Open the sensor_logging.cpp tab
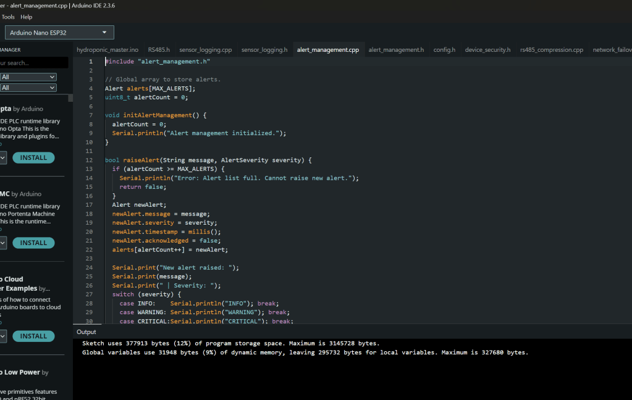Viewport: 632px width, 400px height. tap(205, 49)
